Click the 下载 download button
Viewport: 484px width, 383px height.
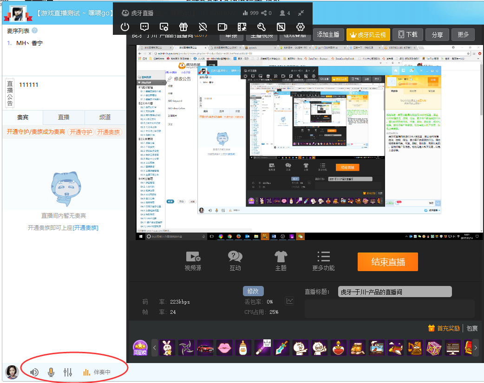pos(408,34)
